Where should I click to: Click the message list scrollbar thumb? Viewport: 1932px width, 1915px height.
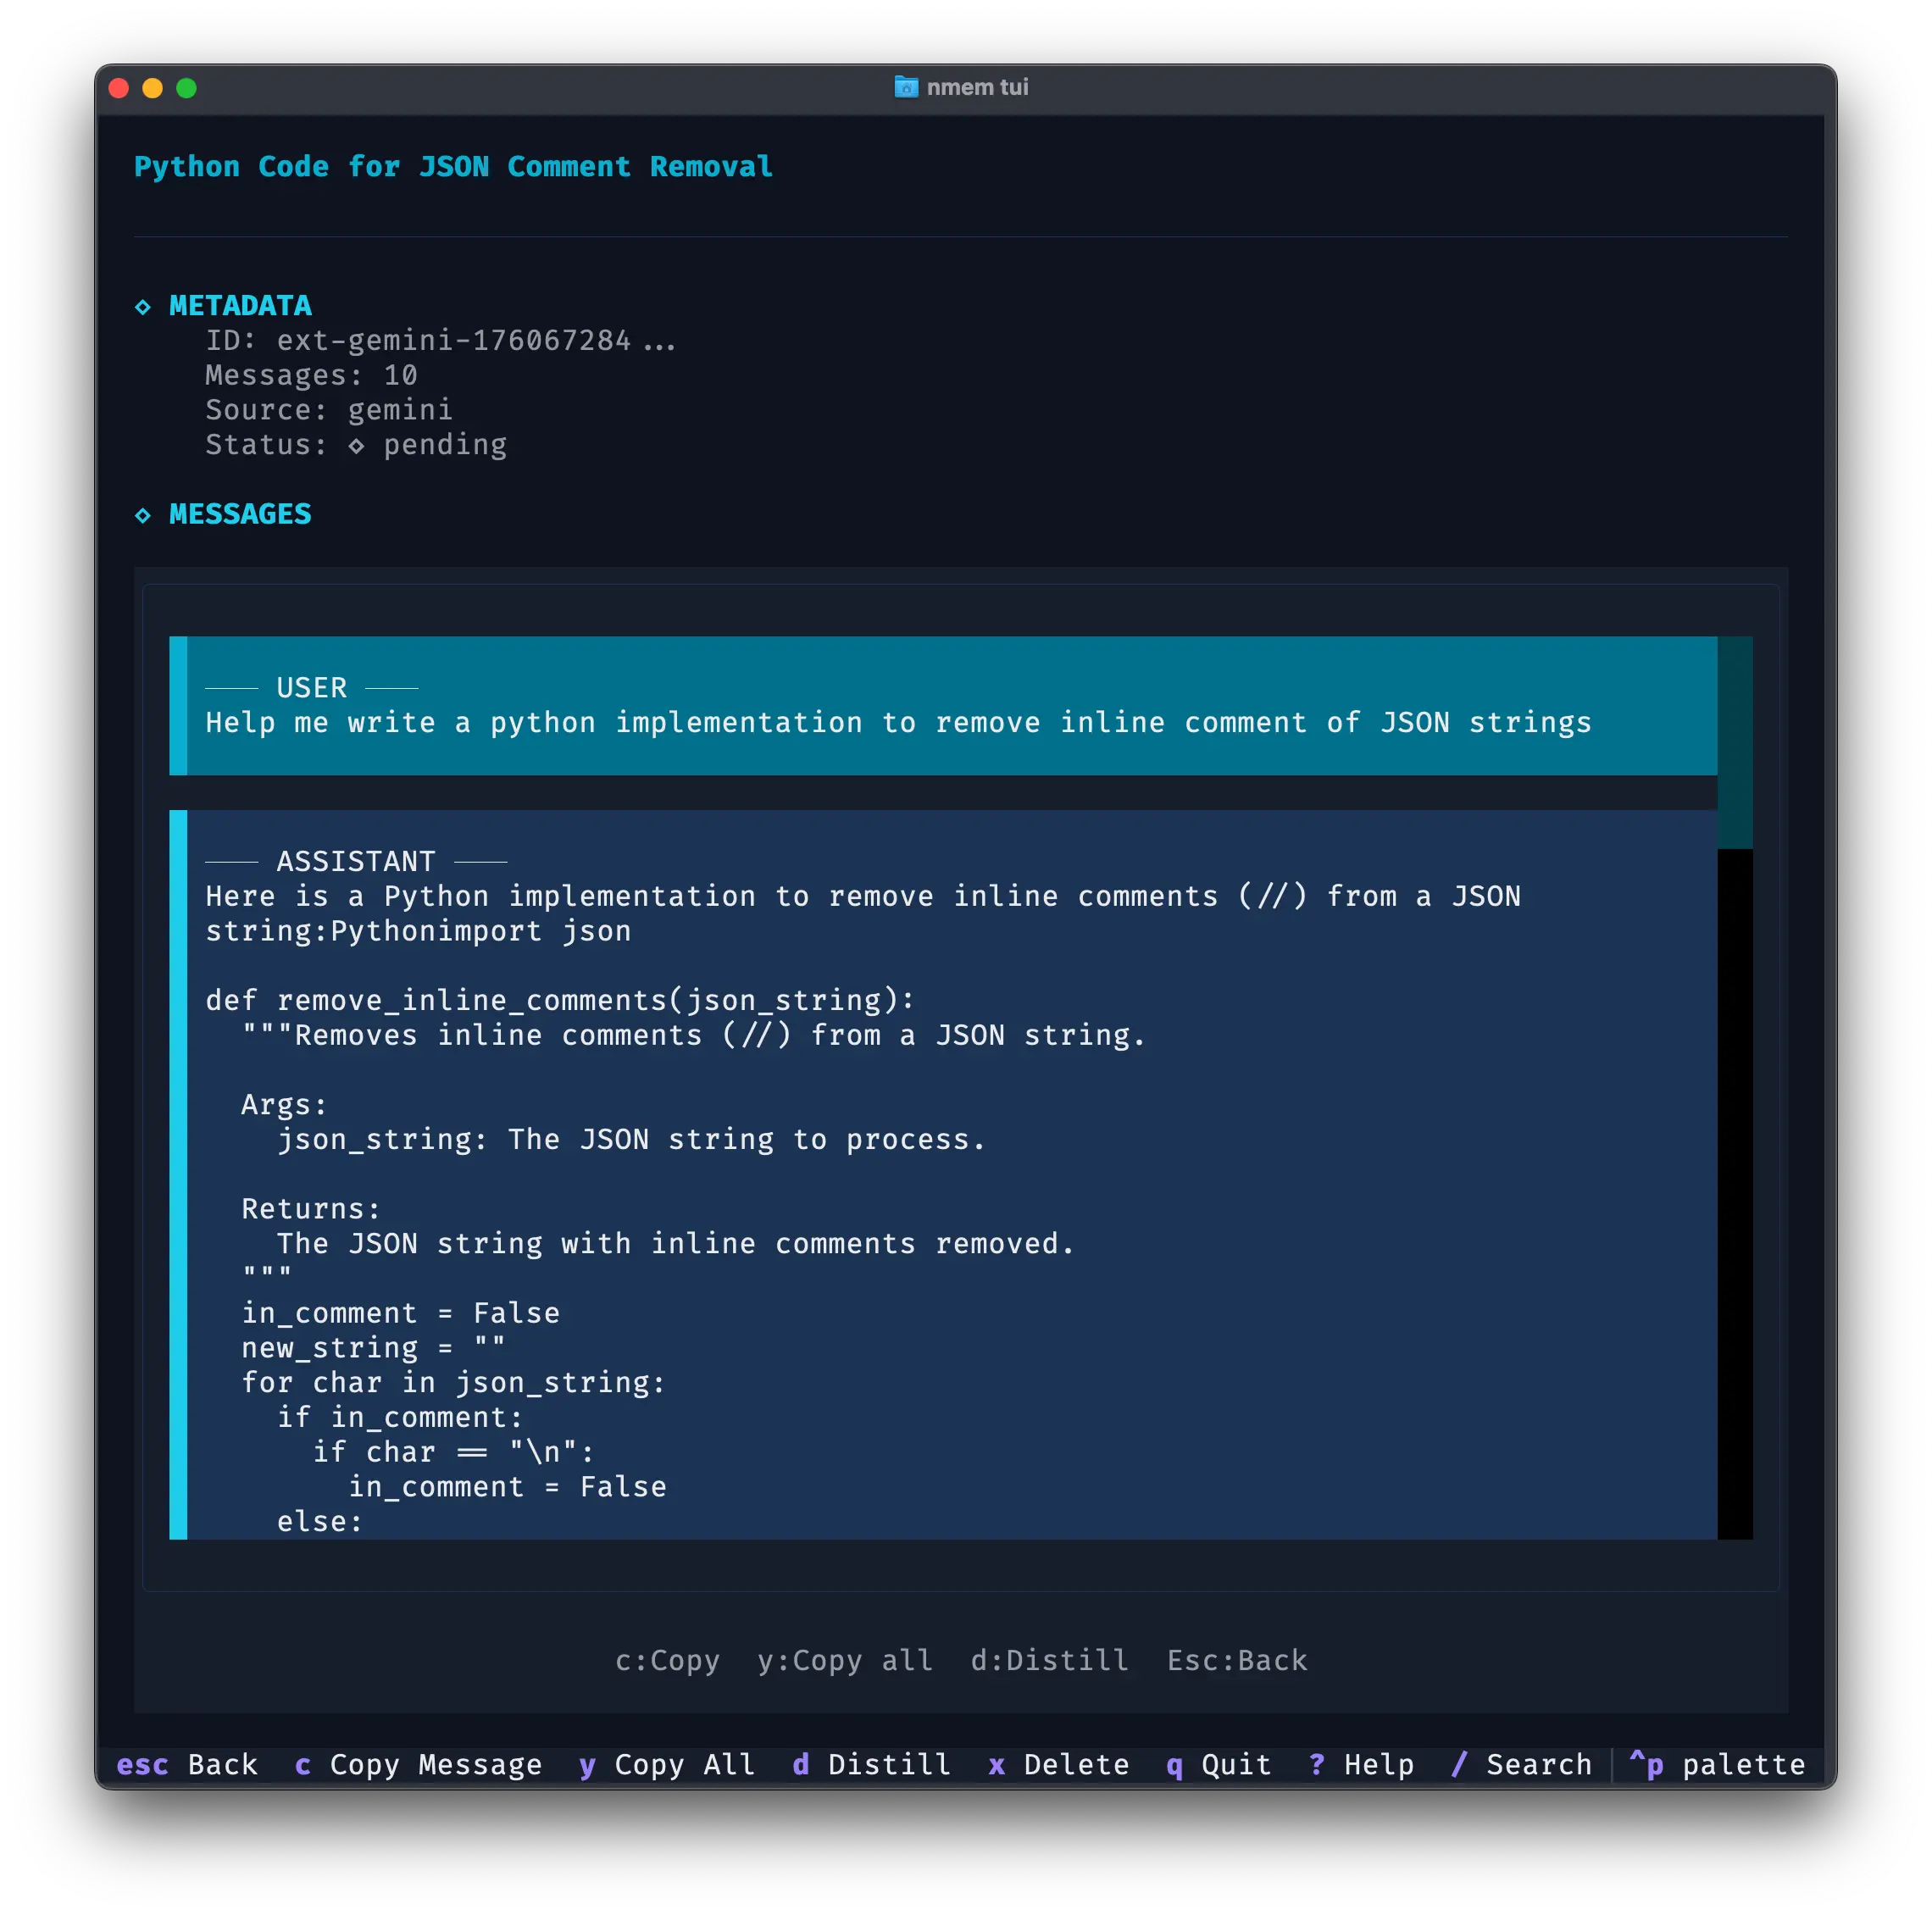(x=1734, y=742)
